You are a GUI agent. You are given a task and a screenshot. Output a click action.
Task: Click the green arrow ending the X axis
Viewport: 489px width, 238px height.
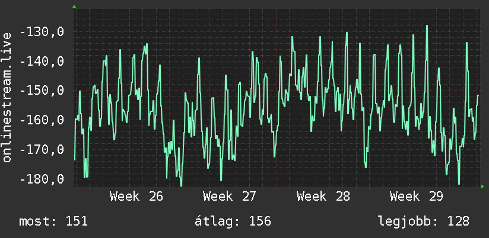pyautogui.click(x=482, y=186)
